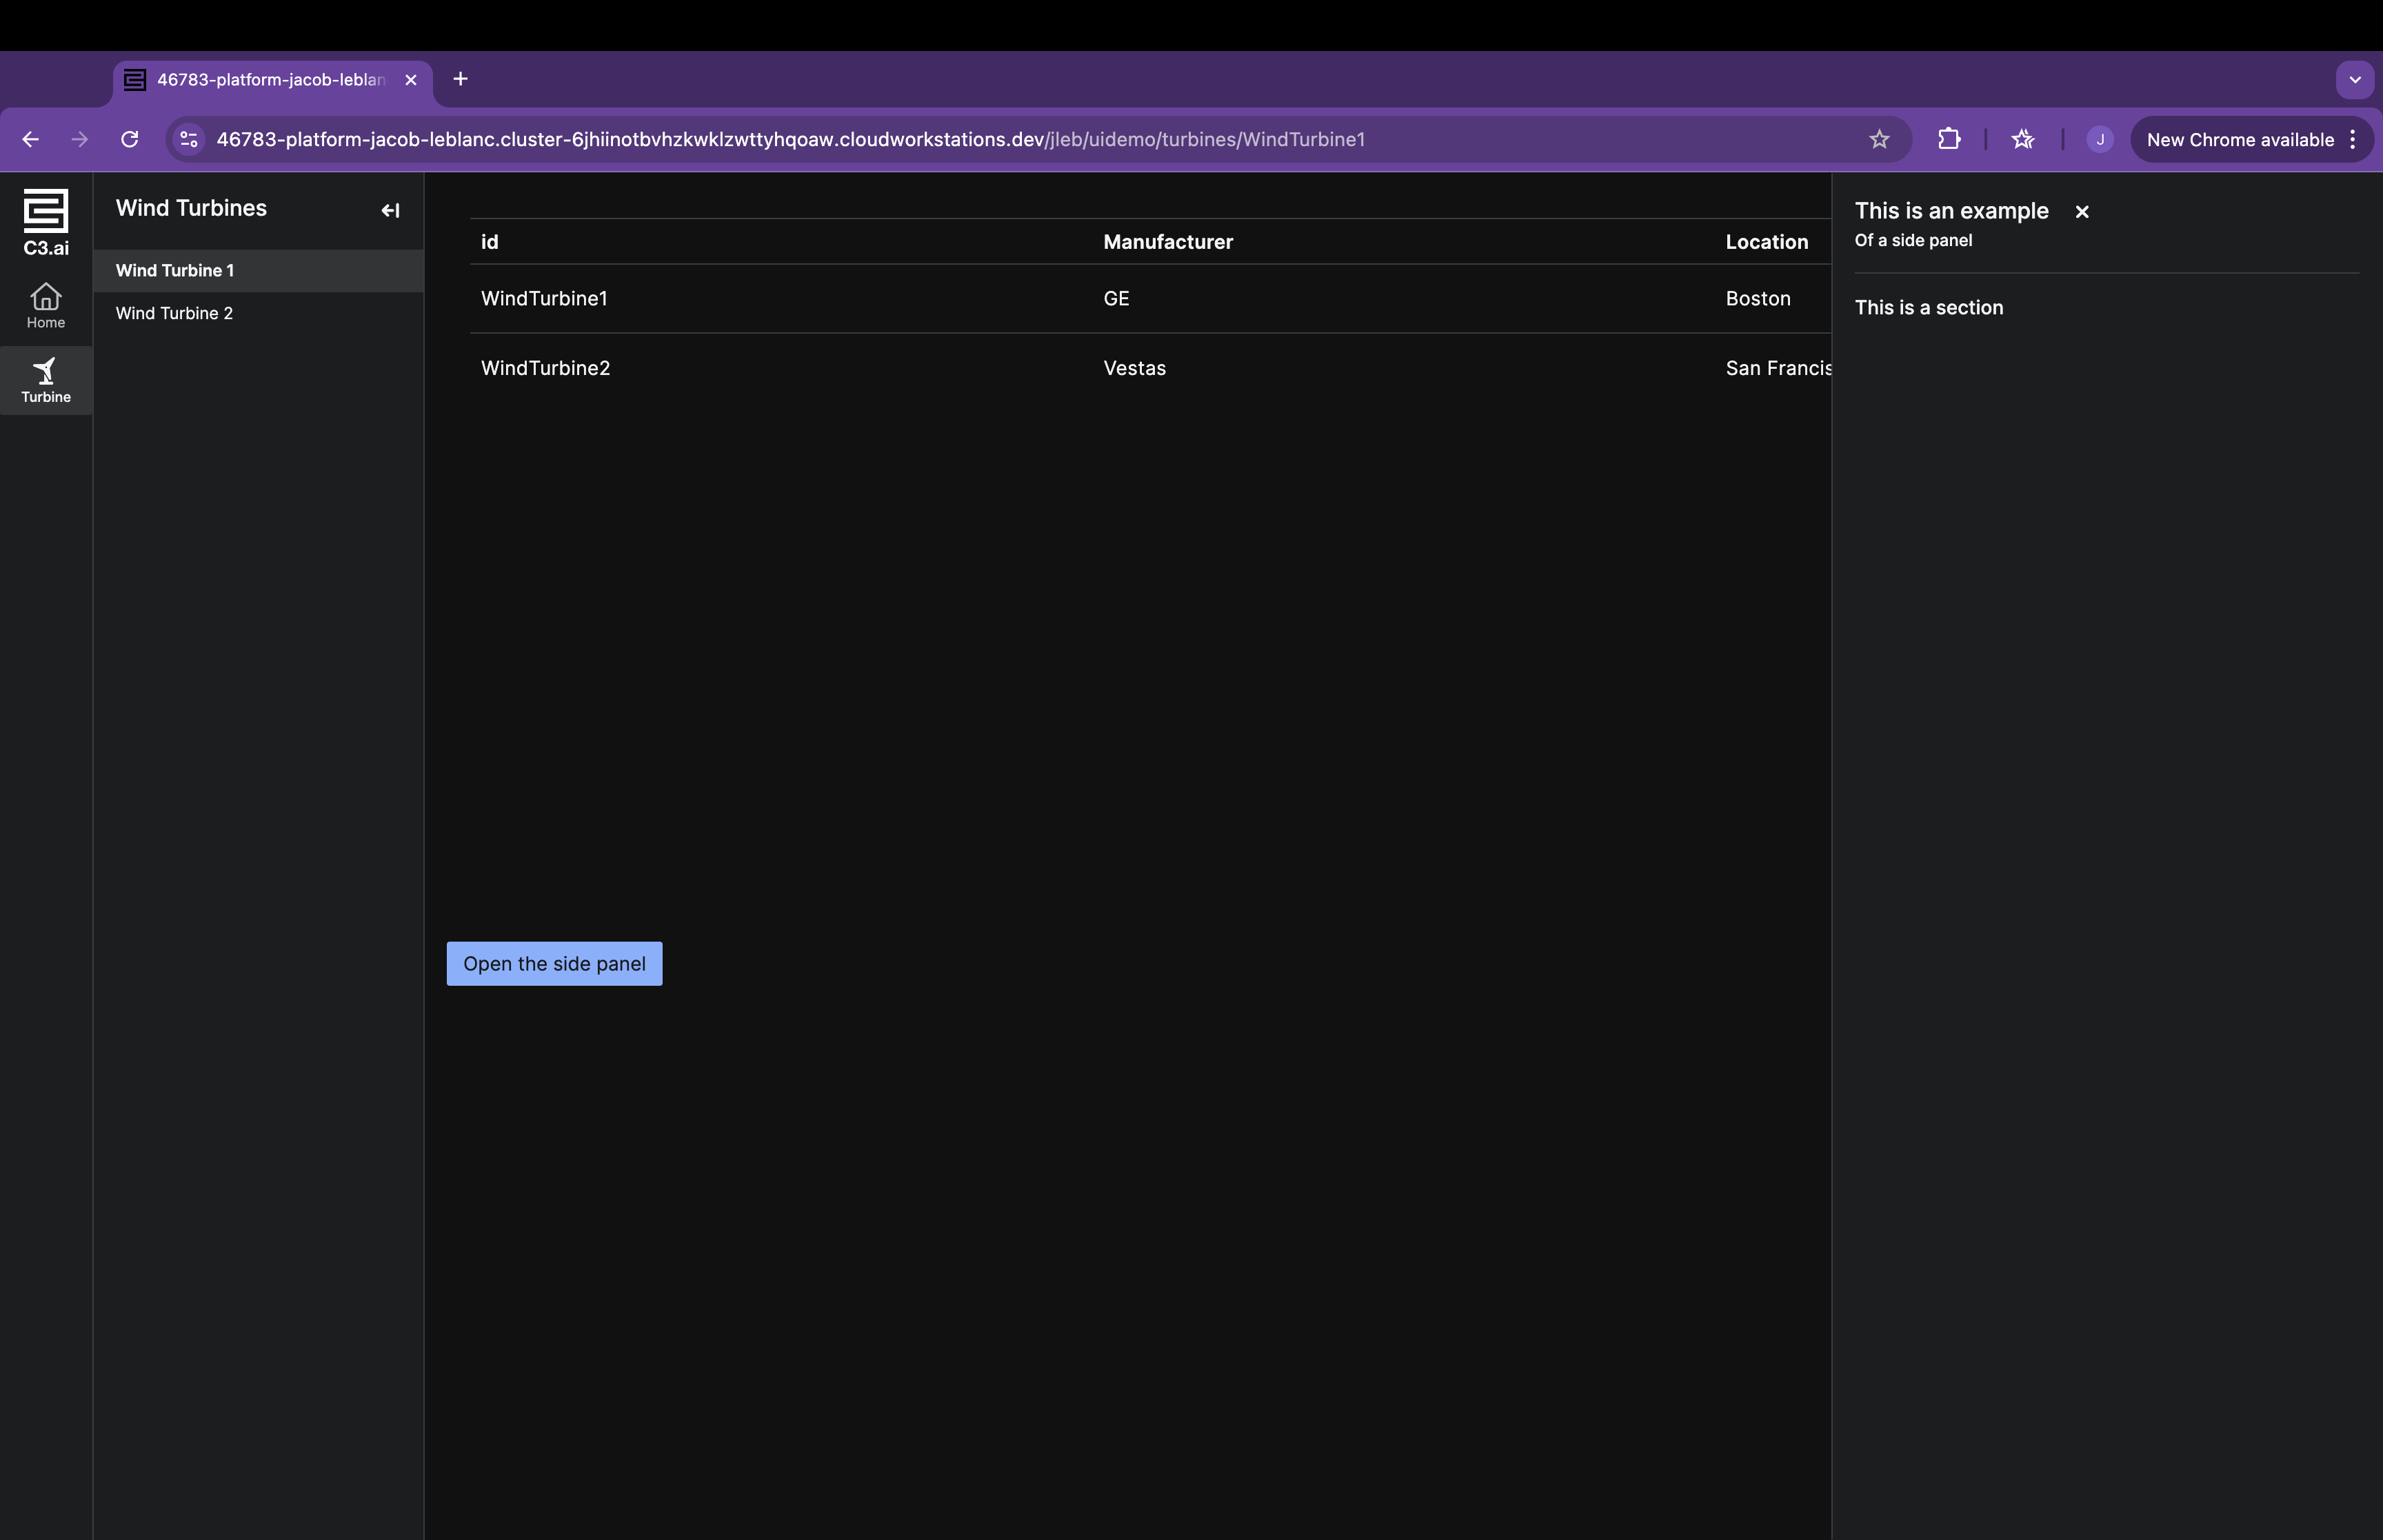
Task: Click the Of a side panel subtitle
Action: (x=1913, y=240)
